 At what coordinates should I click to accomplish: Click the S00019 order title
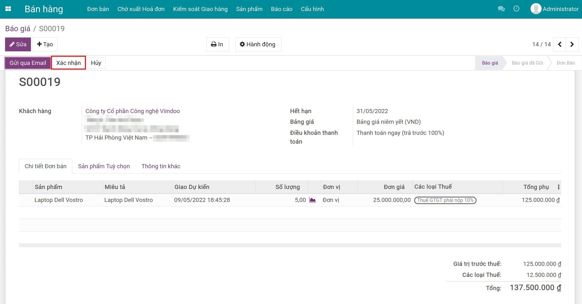pos(40,82)
